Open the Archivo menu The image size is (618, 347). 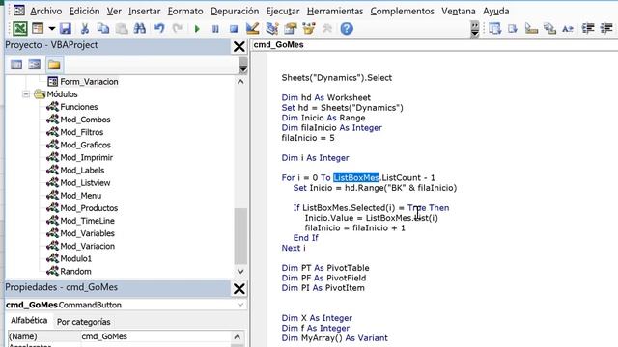[x=46, y=11]
